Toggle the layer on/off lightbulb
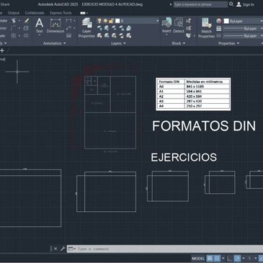Screen dimensions: 263x263 click(99, 21)
